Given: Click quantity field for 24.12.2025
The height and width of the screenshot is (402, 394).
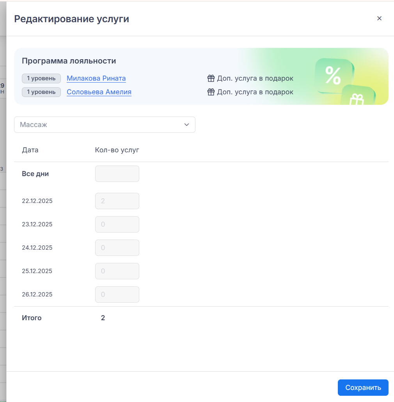Looking at the screenshot, I should pos(117,248).
